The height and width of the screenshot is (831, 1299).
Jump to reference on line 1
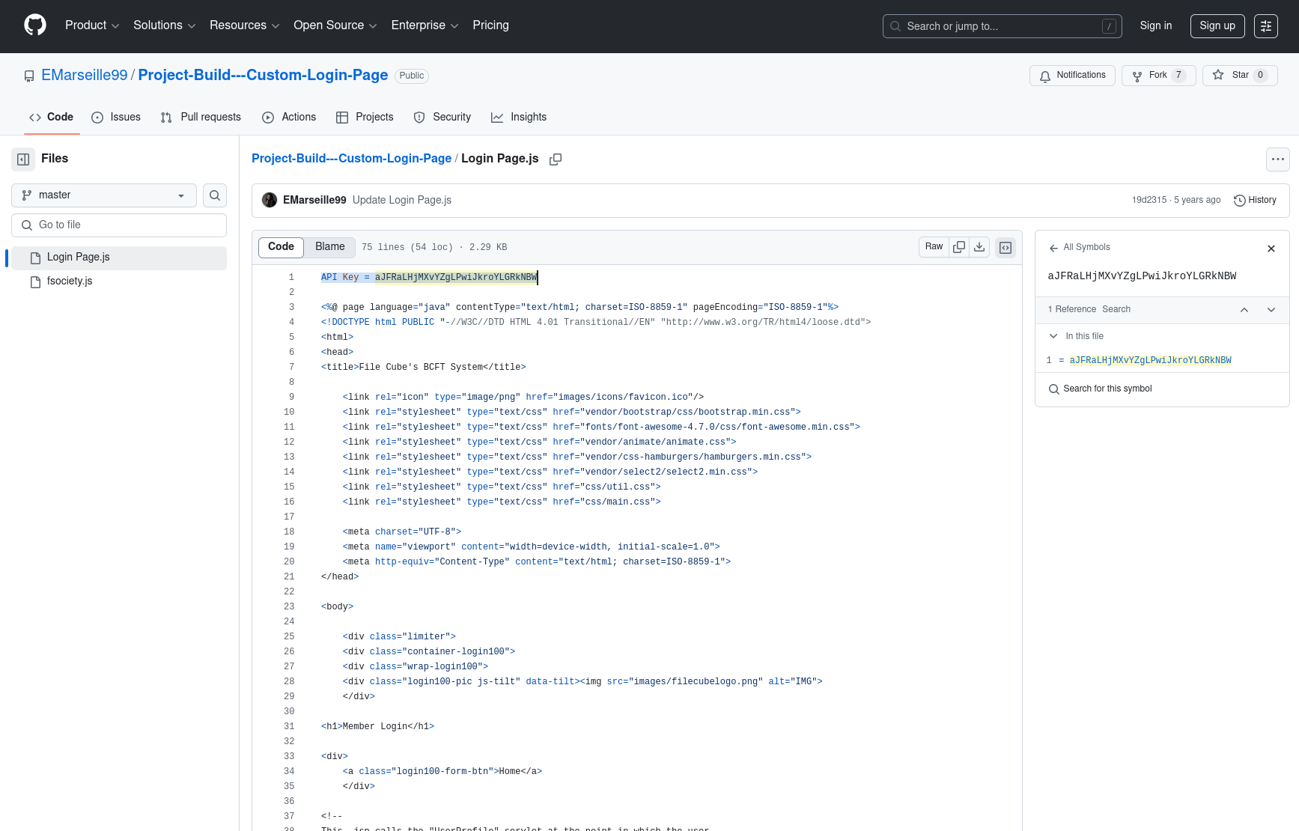(1162, 361)
